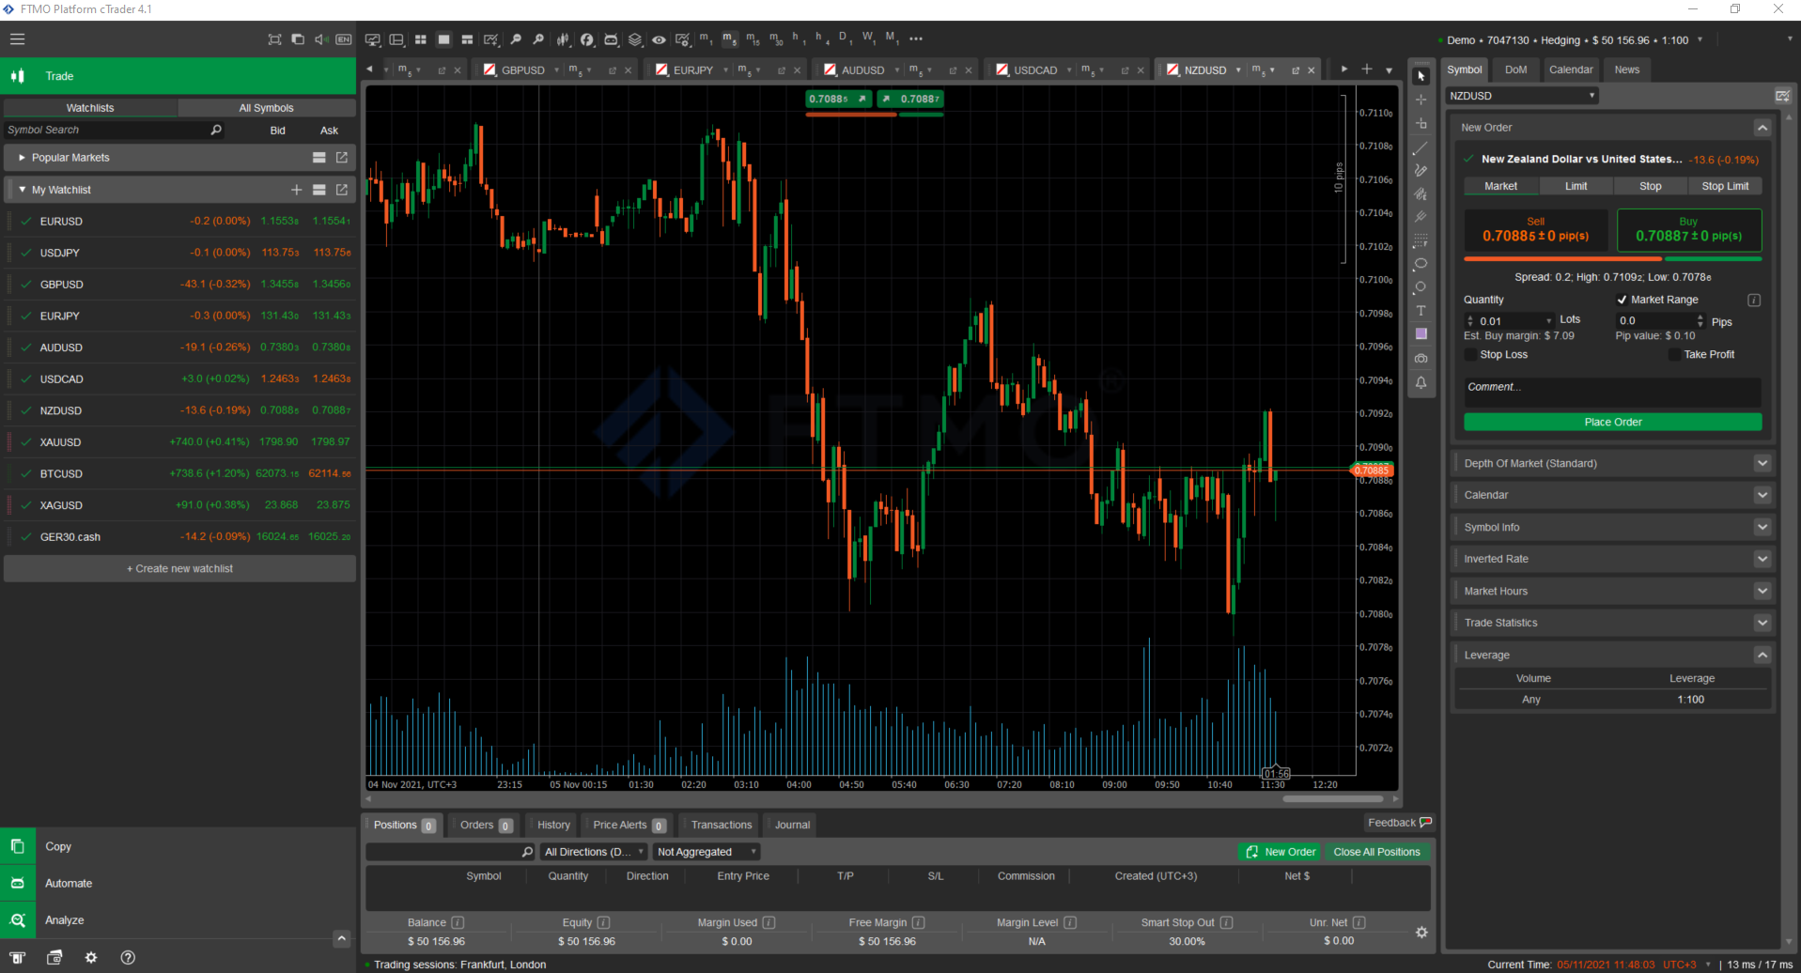Screen dimensions: 1801x973
Task: Select the crosshair tool
Action: 1421,99
